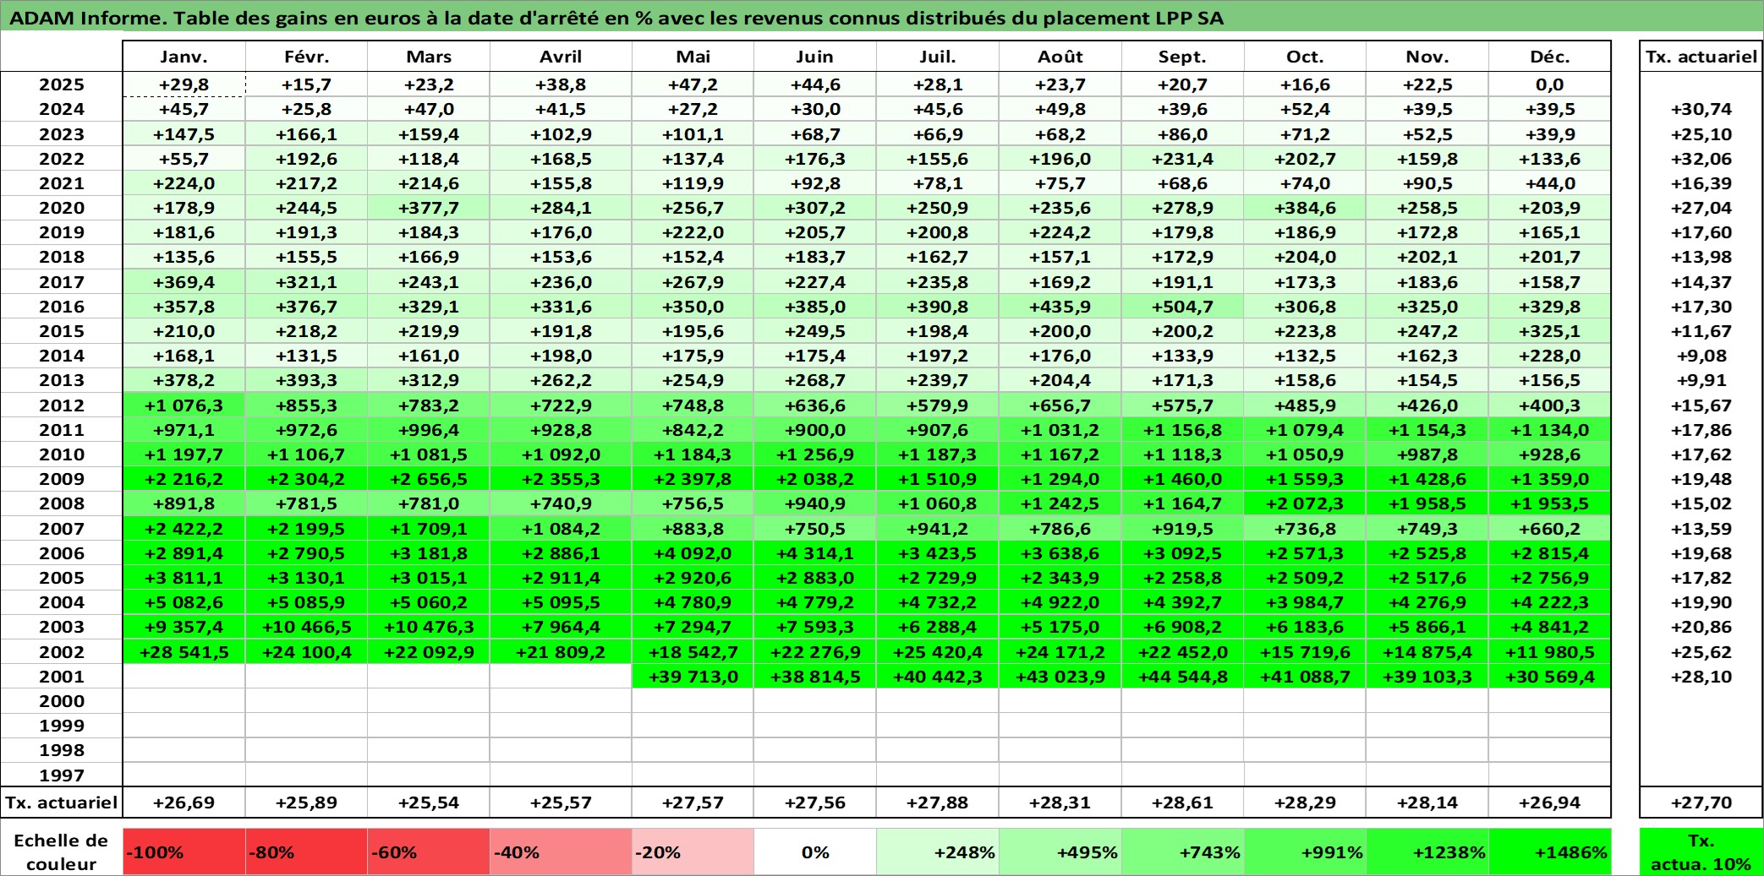Click the +9,08 actuarial rate for 2014

point(1701,356)
